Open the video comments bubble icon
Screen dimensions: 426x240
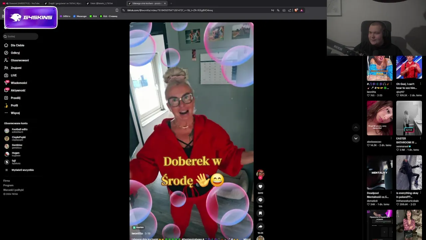[x=260, y=200]
